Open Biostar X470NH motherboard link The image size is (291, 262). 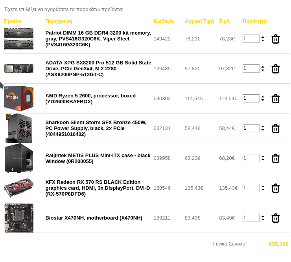pyautogui.click(x=94, y=218)
